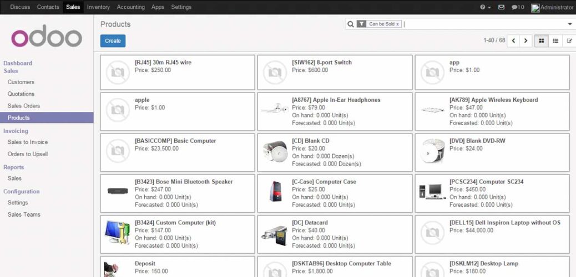The width and height of the screenshot is (576, 277).
Task: Open the Accounting menu
Action: (x=131, y=7)
